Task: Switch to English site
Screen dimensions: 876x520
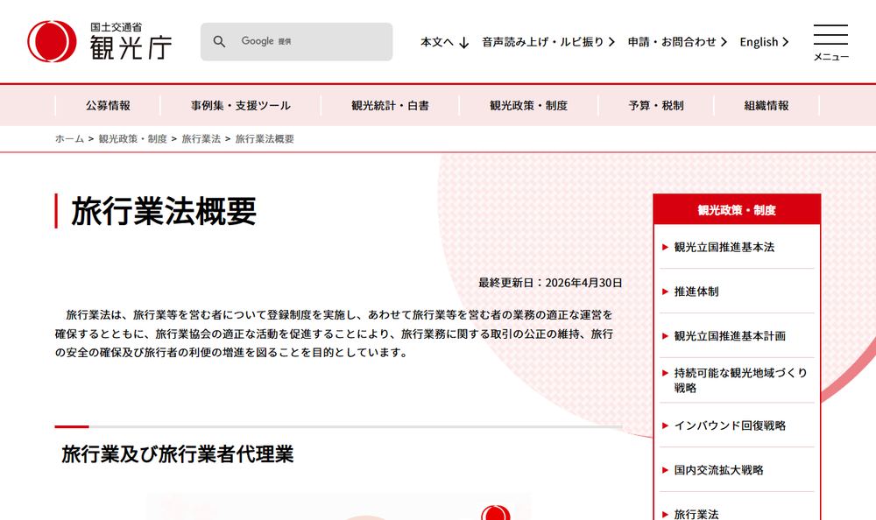Action: 759,42
